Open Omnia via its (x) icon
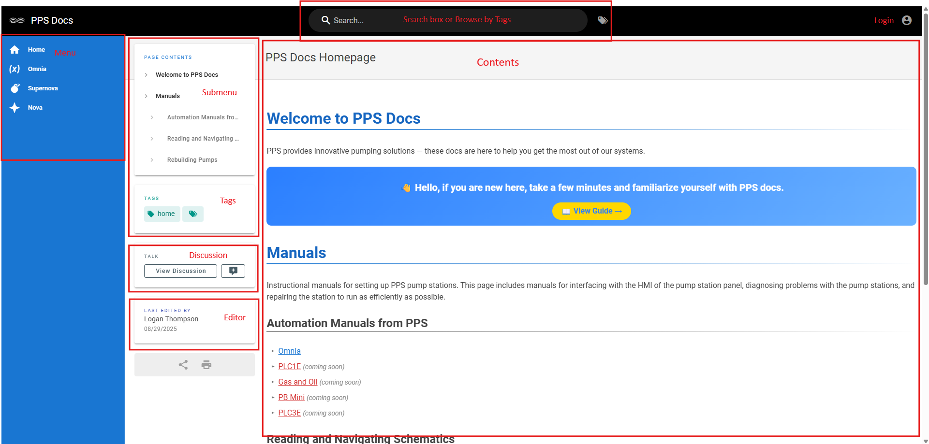929x444 pixels. (15, 69)
